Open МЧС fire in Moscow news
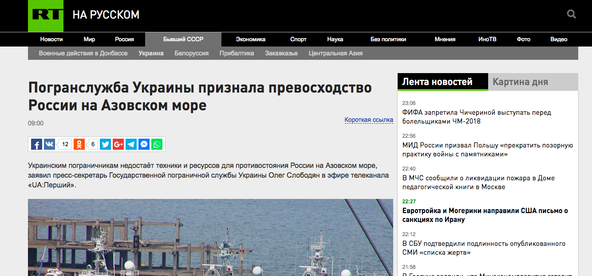592x276 pixels. click(478, 183)
